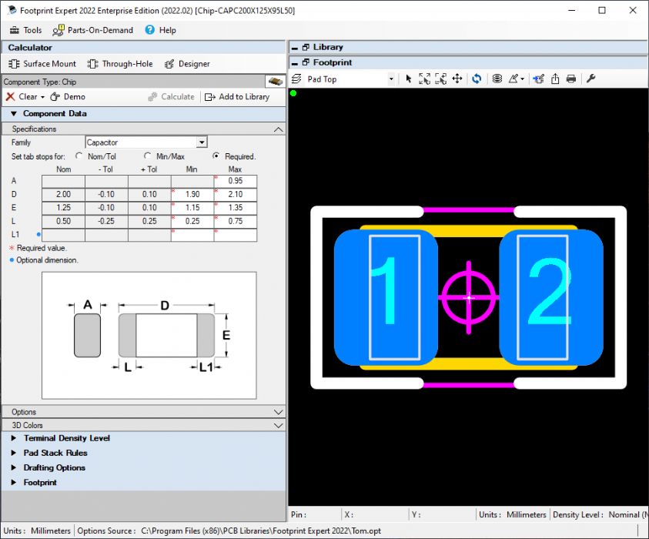Open the Pad Top layer dropdown

(x=390, y=79)
